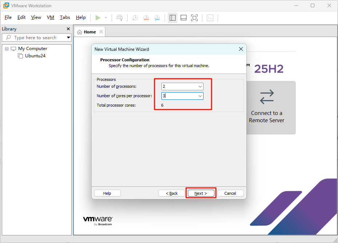Select the Ubuntu24 virtual machine

(x=35, y=56)
